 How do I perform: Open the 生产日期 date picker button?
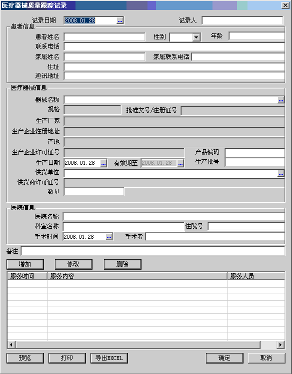pyautogui.click(x=103, y=163)
